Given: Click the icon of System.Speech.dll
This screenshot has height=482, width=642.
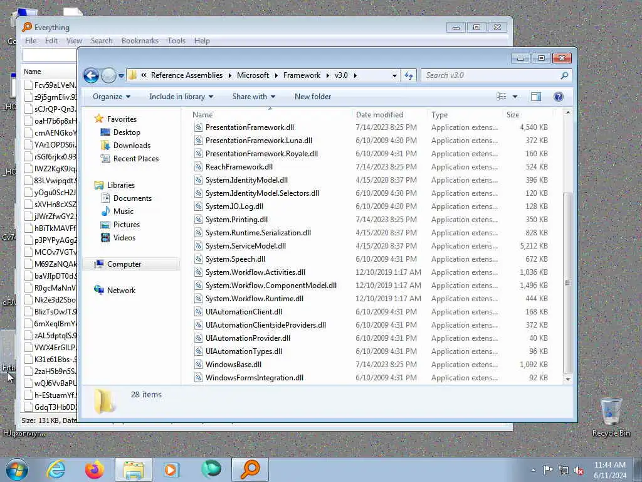Looking at the screenshot, I should 198,259.
